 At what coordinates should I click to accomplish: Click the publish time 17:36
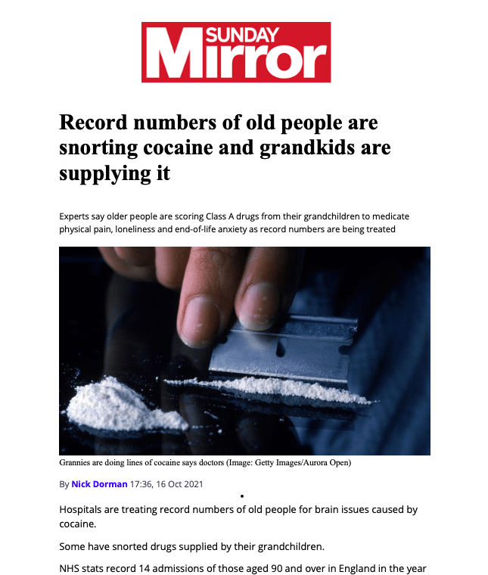(x=141, y=484)
